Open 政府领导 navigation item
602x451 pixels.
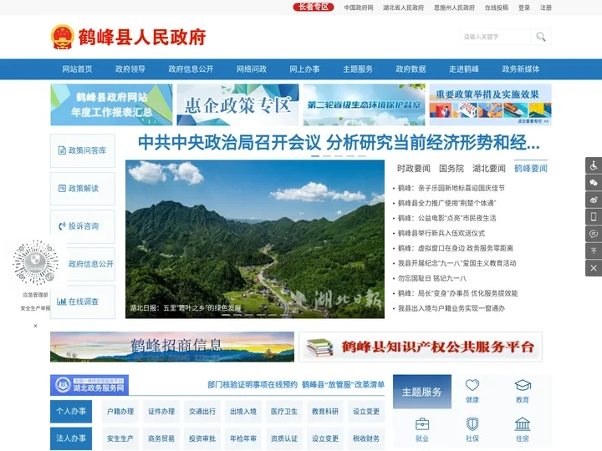[130, 69]
